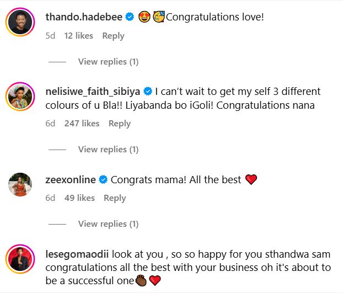Reply to thando.hadebee's comment
Viewport: 343px width, 293px height.
[x=113, y=36]
